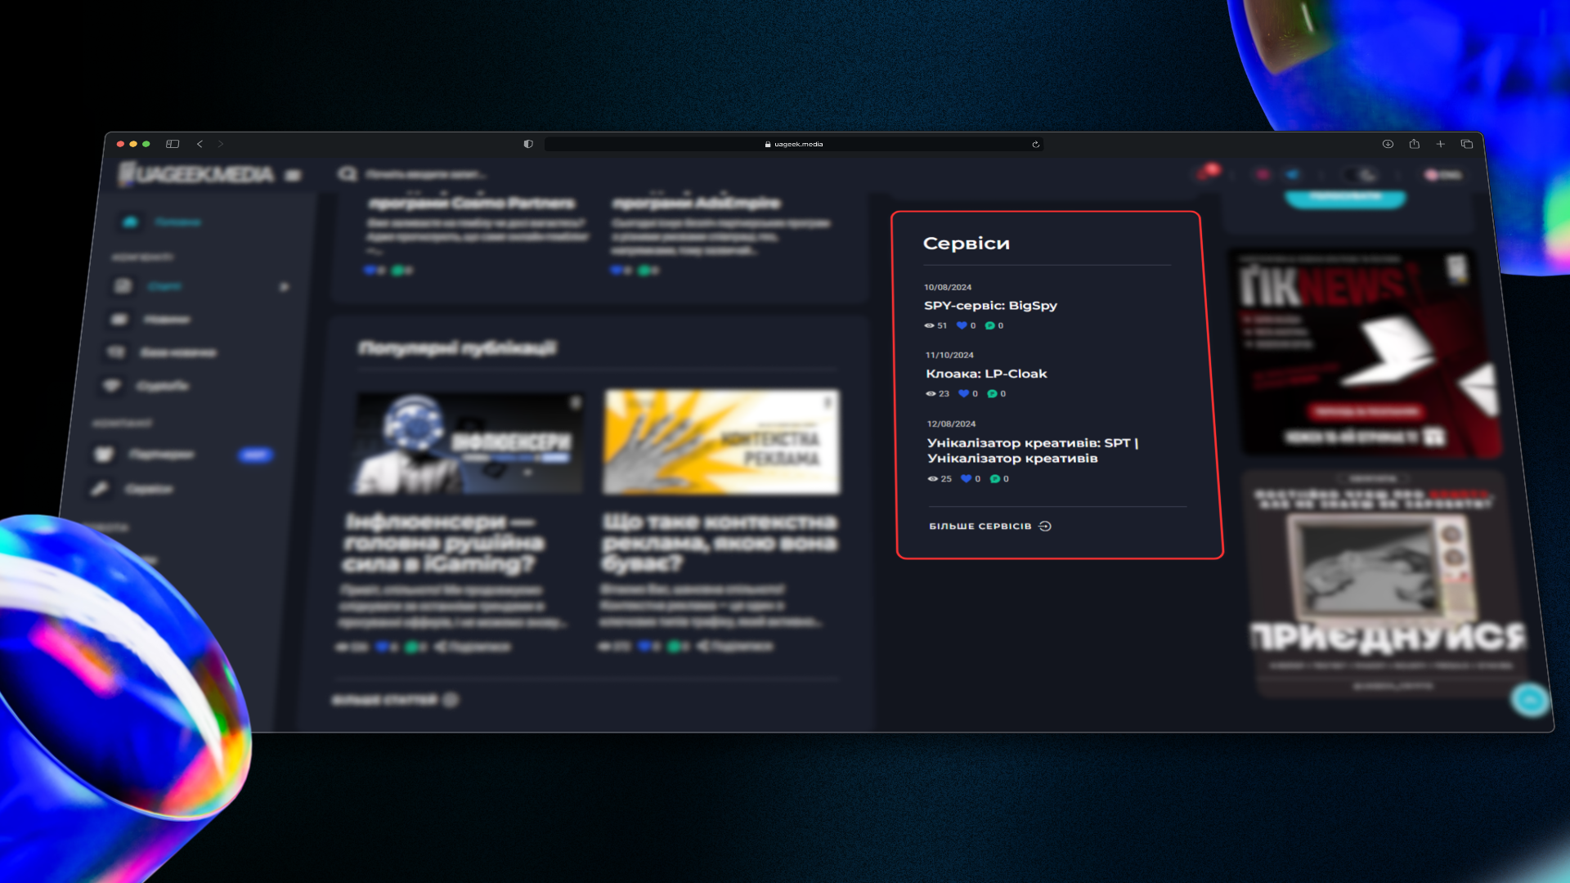The image size is (1570, 883).
Task: Like the BigSpy post via heart icon
Action: click(x=962, y=325)
